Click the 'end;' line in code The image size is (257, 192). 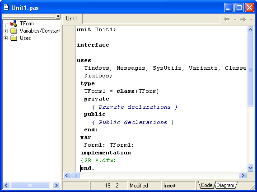[x=91, y=130]
